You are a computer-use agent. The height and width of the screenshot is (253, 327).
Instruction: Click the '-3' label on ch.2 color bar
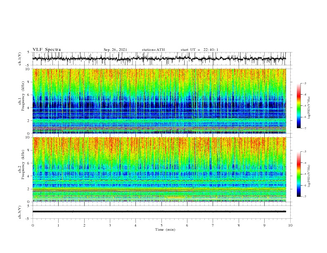[305, 152]
